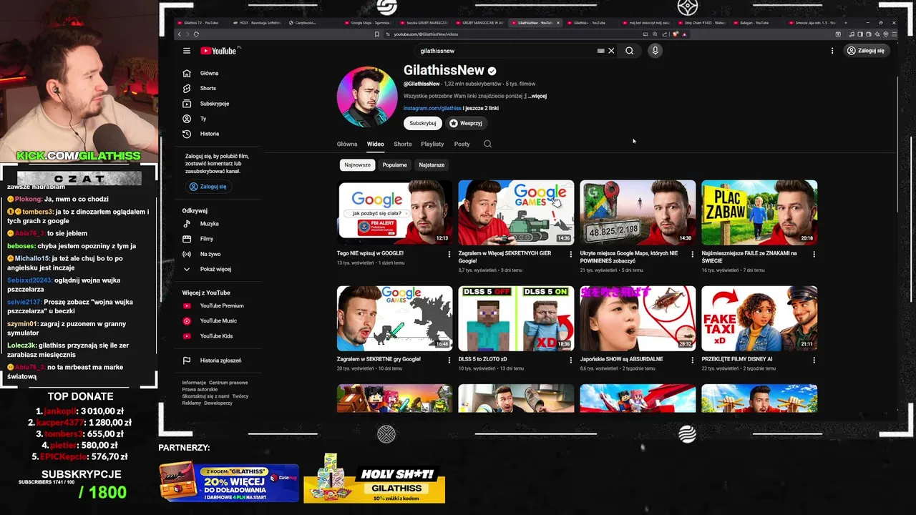Switch to the Posty tab
Image resolution: width=916 pixels, height=515 pixels.
(x=462, y=144)
